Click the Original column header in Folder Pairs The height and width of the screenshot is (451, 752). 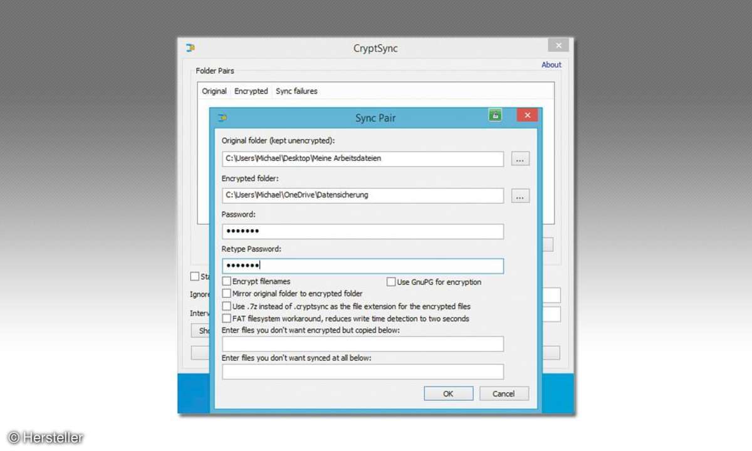pos(214,91)
